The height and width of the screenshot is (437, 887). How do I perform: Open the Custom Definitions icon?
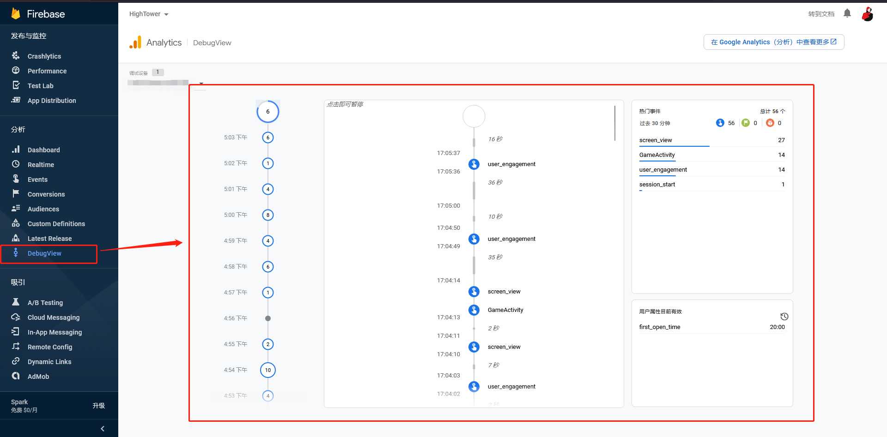[x=16, y=223]
